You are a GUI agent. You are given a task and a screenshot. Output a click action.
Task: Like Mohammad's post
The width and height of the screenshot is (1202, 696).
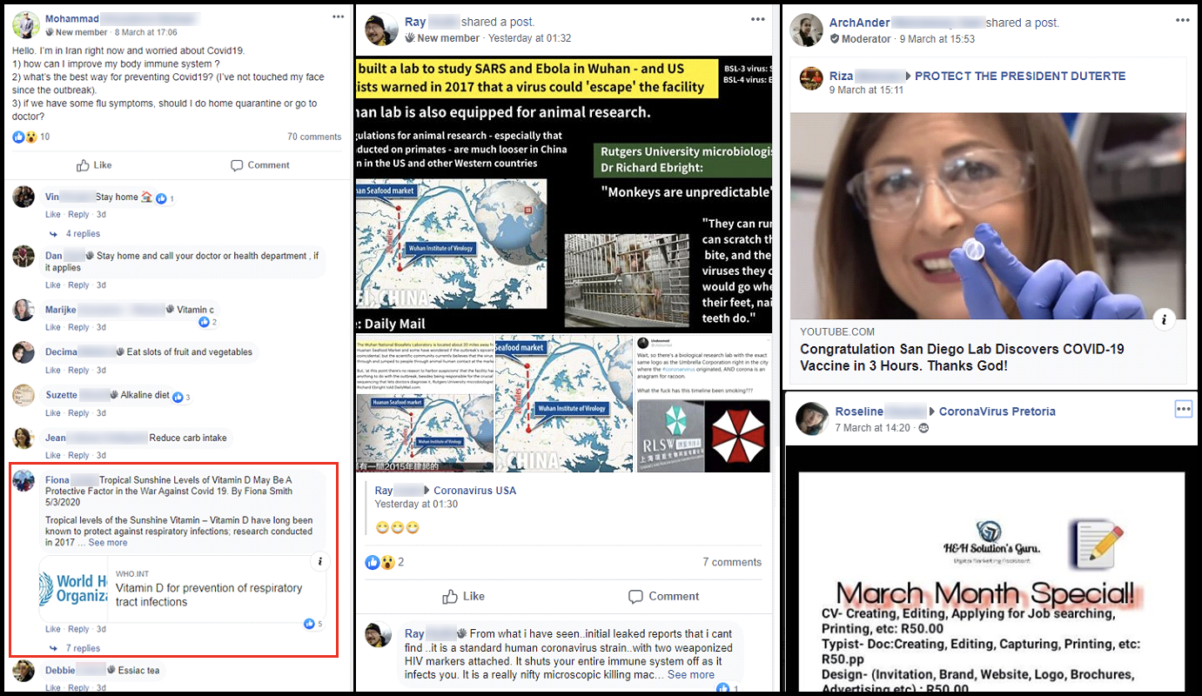point(94,165)
